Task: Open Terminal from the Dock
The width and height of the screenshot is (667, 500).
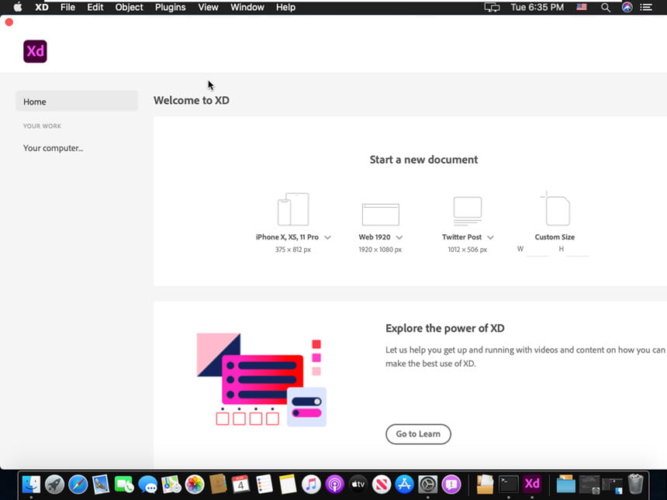Action: click(x=508, y=484)
